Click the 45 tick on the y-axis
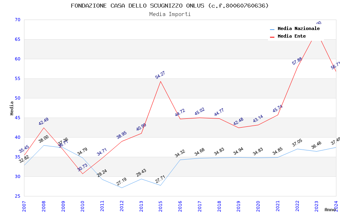 click(x=18, y=118)
